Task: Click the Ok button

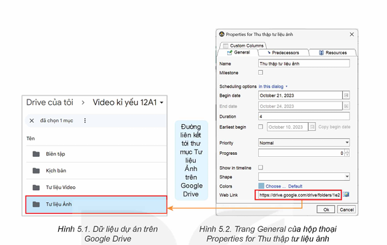Action: (326, 210)
